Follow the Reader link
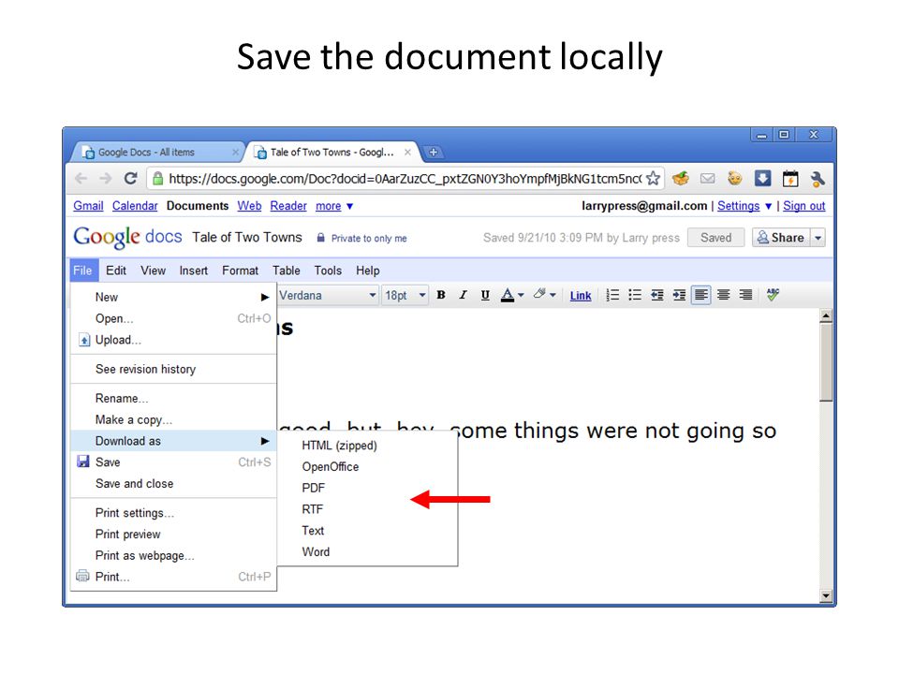Image resolution: width=899 pixels, height=674 pixels. tap(288, 206)
